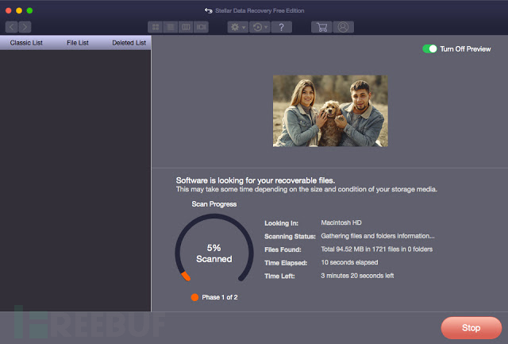
Task: Open the Classic List tab
Action: tap(26, 43)
